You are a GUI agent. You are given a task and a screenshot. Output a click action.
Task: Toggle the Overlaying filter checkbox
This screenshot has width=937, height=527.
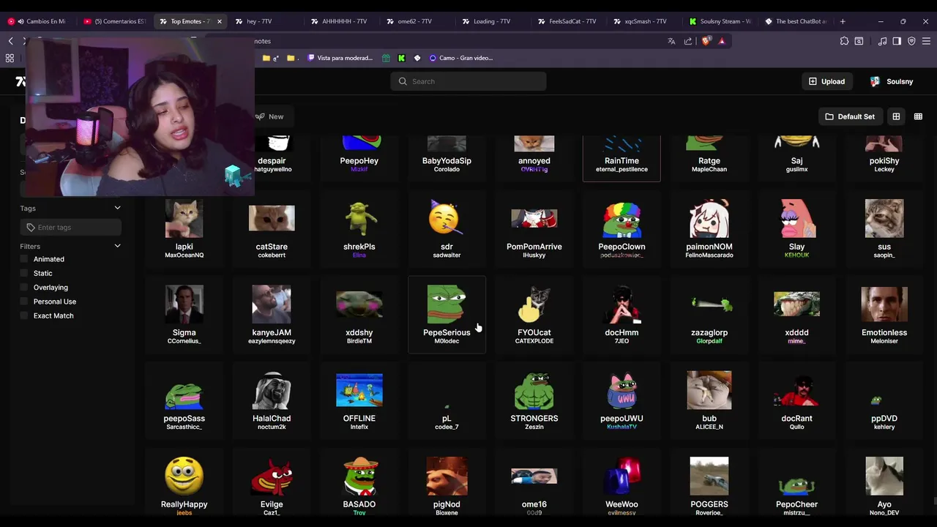(24, 288)
